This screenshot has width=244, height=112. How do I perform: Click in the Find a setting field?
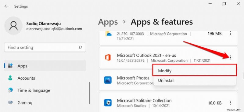click(x=45, y=47)
